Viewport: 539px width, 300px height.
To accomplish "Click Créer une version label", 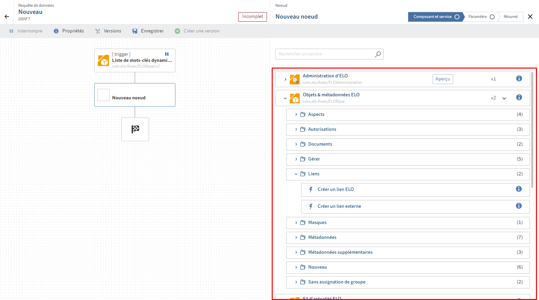I will coord(202,31).
